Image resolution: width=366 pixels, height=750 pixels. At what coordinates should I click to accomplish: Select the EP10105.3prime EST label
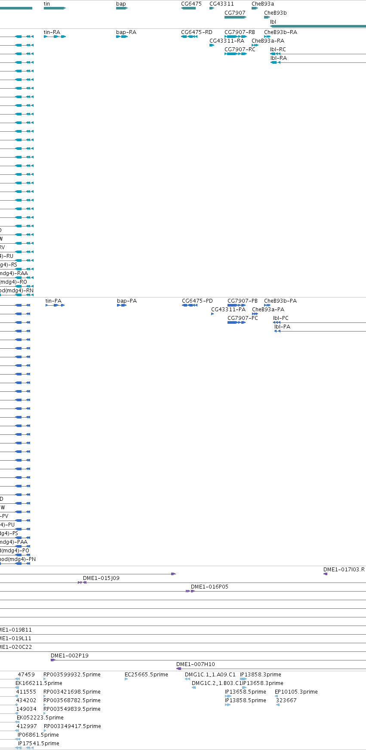coord(296,692)
